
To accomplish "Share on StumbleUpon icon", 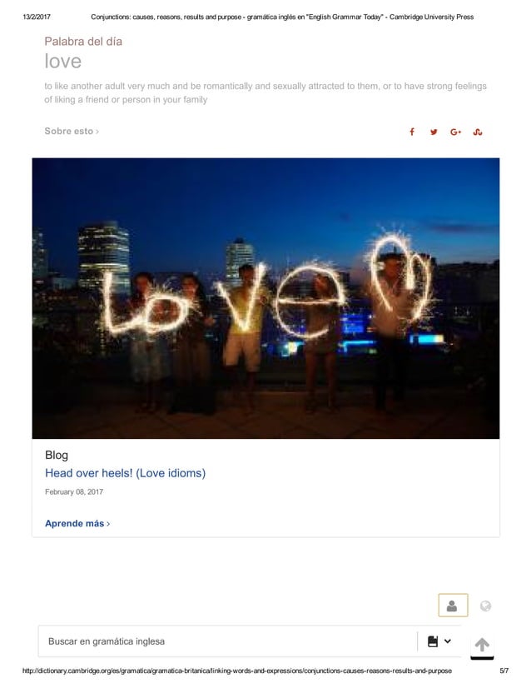I will (x=478, y=132).
